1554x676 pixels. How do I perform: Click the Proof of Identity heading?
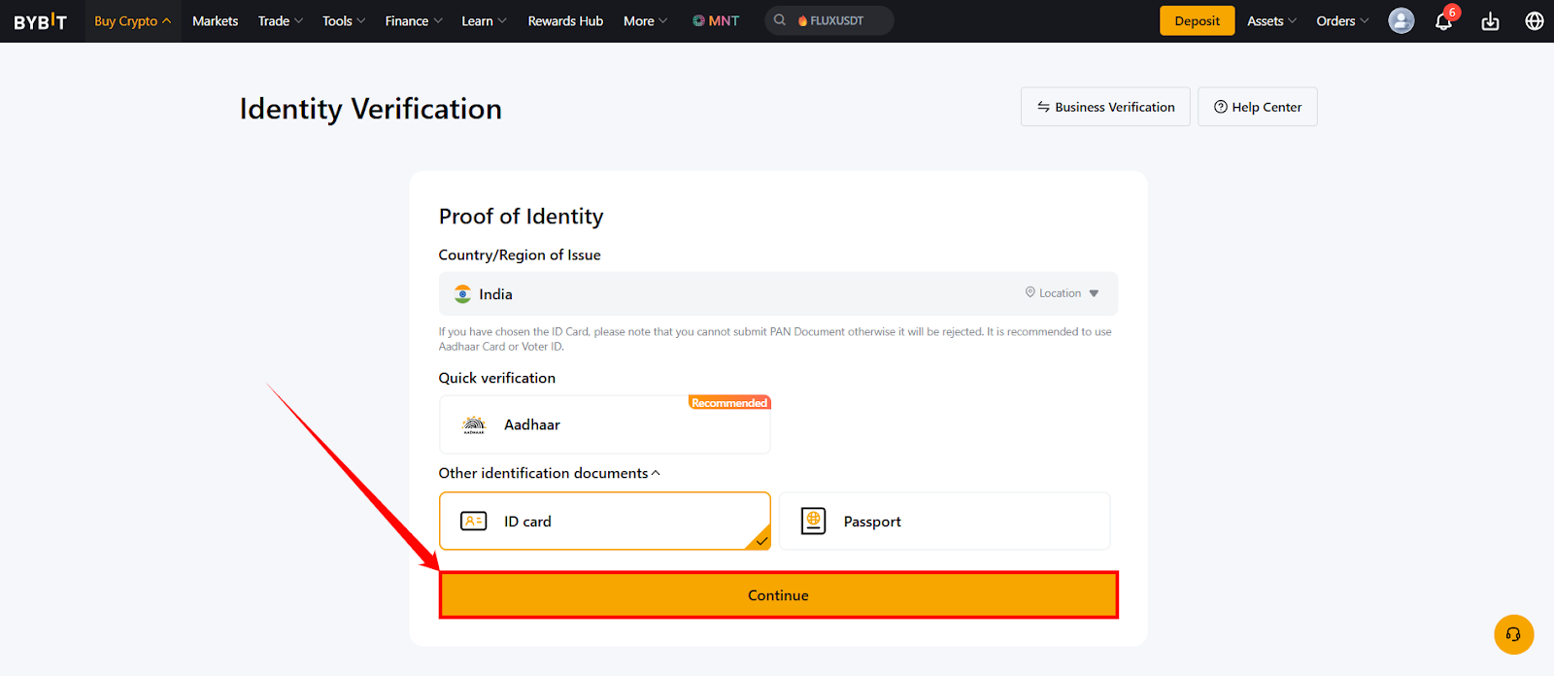521,217
